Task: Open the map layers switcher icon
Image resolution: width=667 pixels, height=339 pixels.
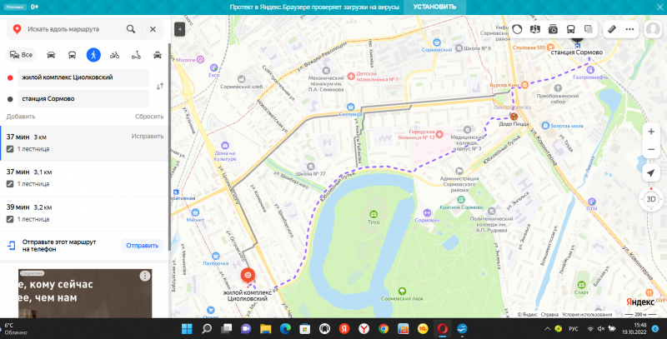Action: pos(589,29)
